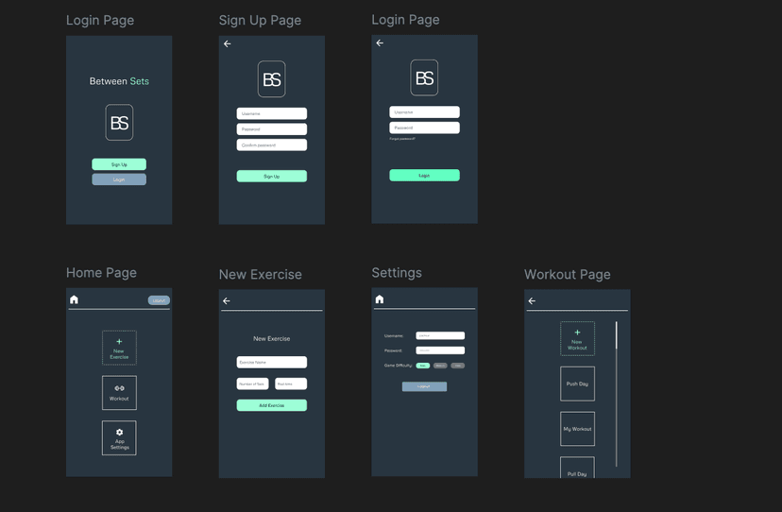Viewport: 782px width, 512px height.
Task: Click the Add Exercise button
Action: tap(272, 405)
